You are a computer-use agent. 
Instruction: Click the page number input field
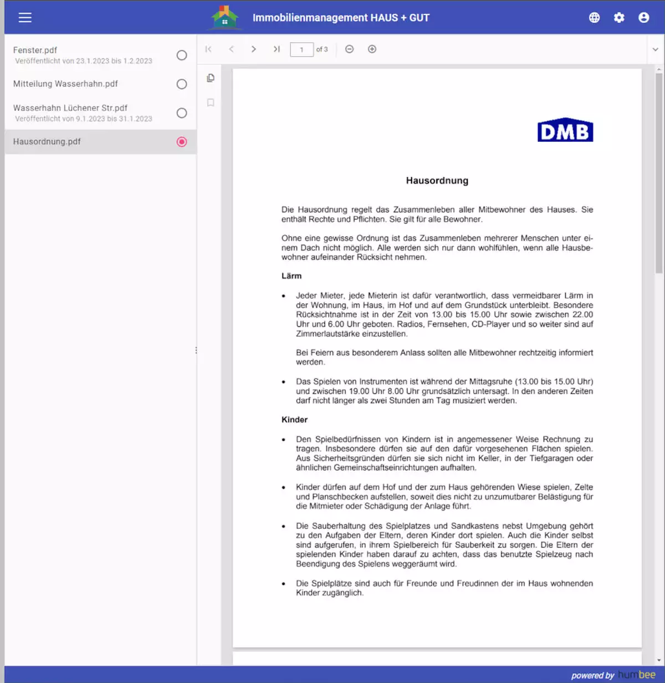(x=301, y=50)
